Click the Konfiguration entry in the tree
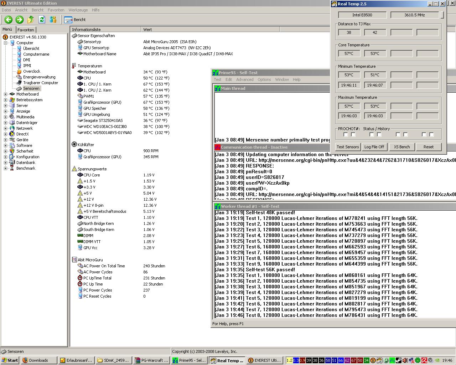This screenshot has width=456, height=365. tap(28, 157)
